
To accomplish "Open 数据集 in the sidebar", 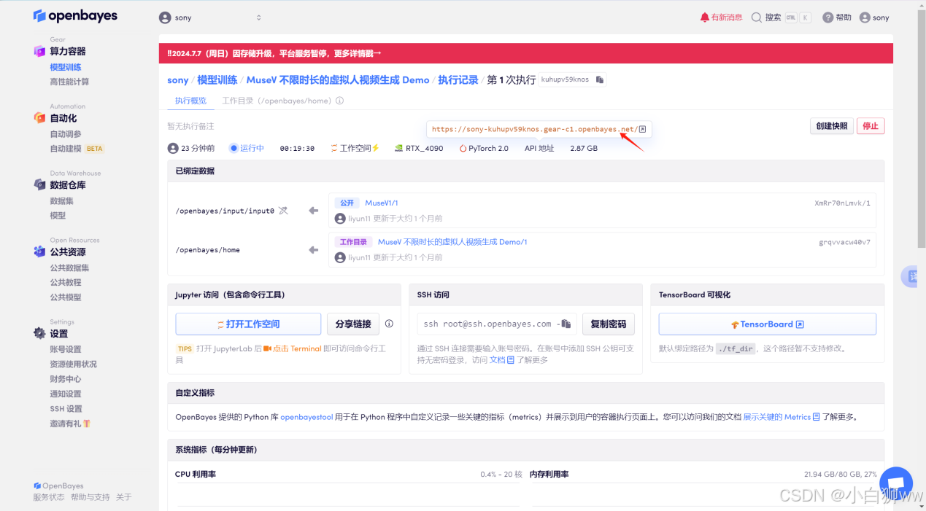I will tap(61, 201).
